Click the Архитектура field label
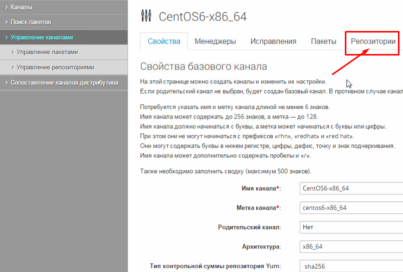Screen dimensions: 403x272 (x=261, y=246)
